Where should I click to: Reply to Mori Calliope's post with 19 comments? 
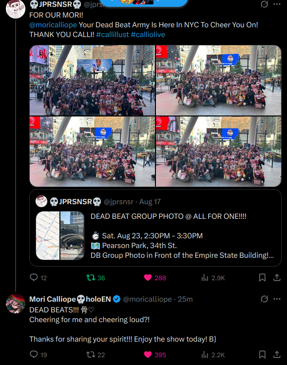[x=38, y=355]
